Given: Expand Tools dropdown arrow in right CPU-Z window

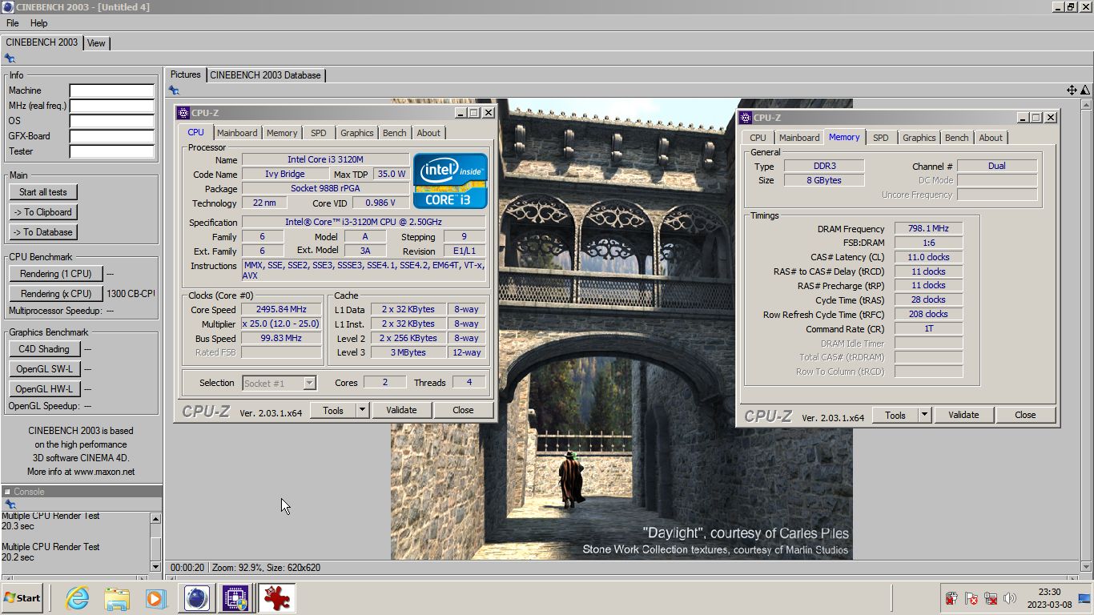Looking at the screenshot, I should pyautogui.click(x=924, y=415).
